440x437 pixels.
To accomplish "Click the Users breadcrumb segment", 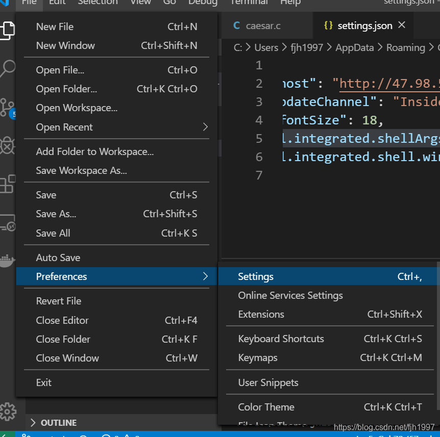I will coord(266,47).
